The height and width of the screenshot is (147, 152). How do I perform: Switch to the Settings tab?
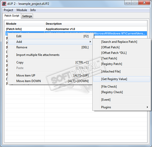tap(27, 16)
